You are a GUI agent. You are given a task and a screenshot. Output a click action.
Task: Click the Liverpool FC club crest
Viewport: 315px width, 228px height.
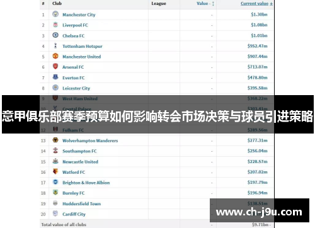click(x=55, y=25)
